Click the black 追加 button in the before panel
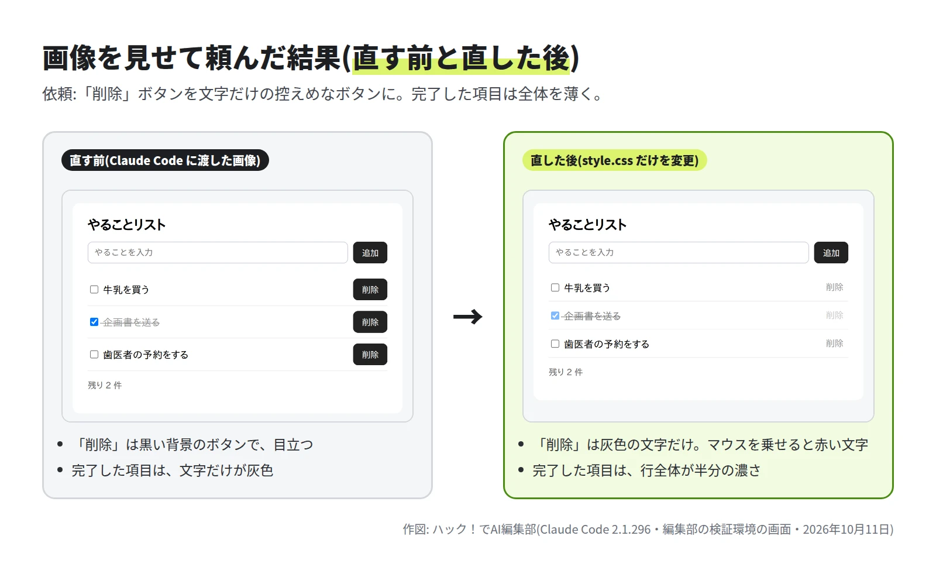Viewport: 936px width, 570px height. point(370,253)
